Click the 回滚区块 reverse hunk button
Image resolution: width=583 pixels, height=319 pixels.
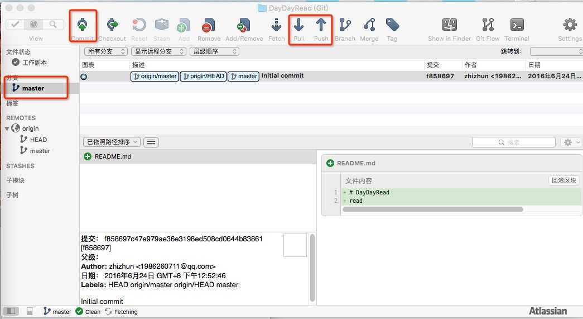click(x=563, y=180)
